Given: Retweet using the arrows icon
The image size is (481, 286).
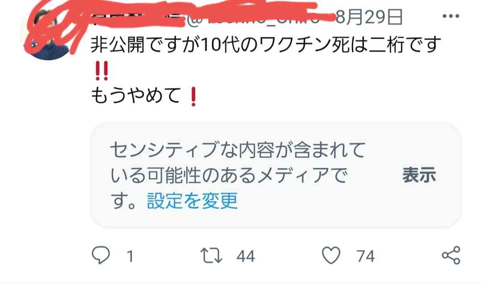Looking at the screenshot, I should [x=211, y=256].
